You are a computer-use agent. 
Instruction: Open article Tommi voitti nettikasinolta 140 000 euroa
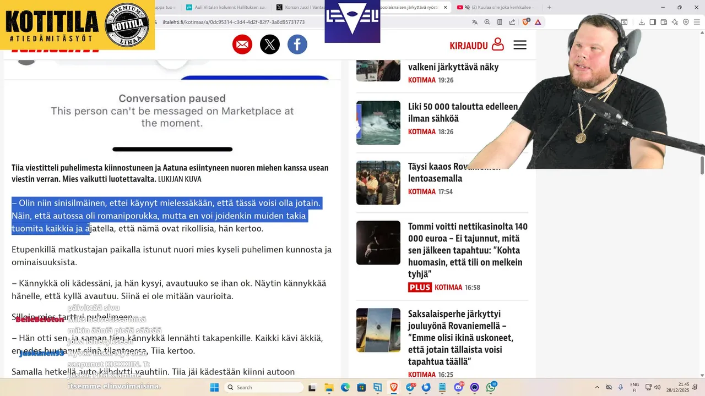click(x=468, y=250)
